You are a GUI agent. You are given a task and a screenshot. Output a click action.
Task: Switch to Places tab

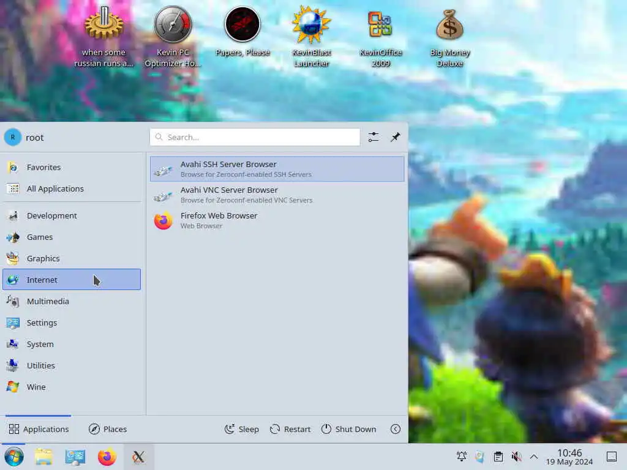coord(108,429)
